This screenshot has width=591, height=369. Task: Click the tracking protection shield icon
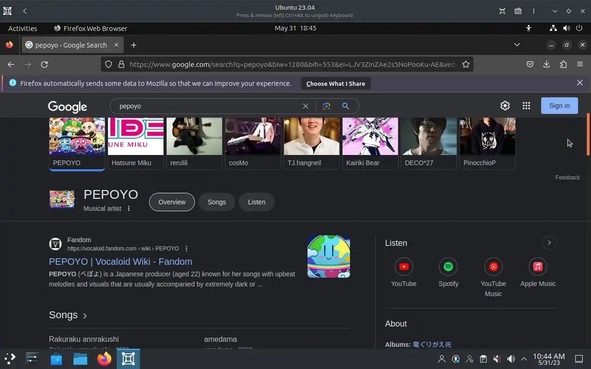[x=109, y=65]
